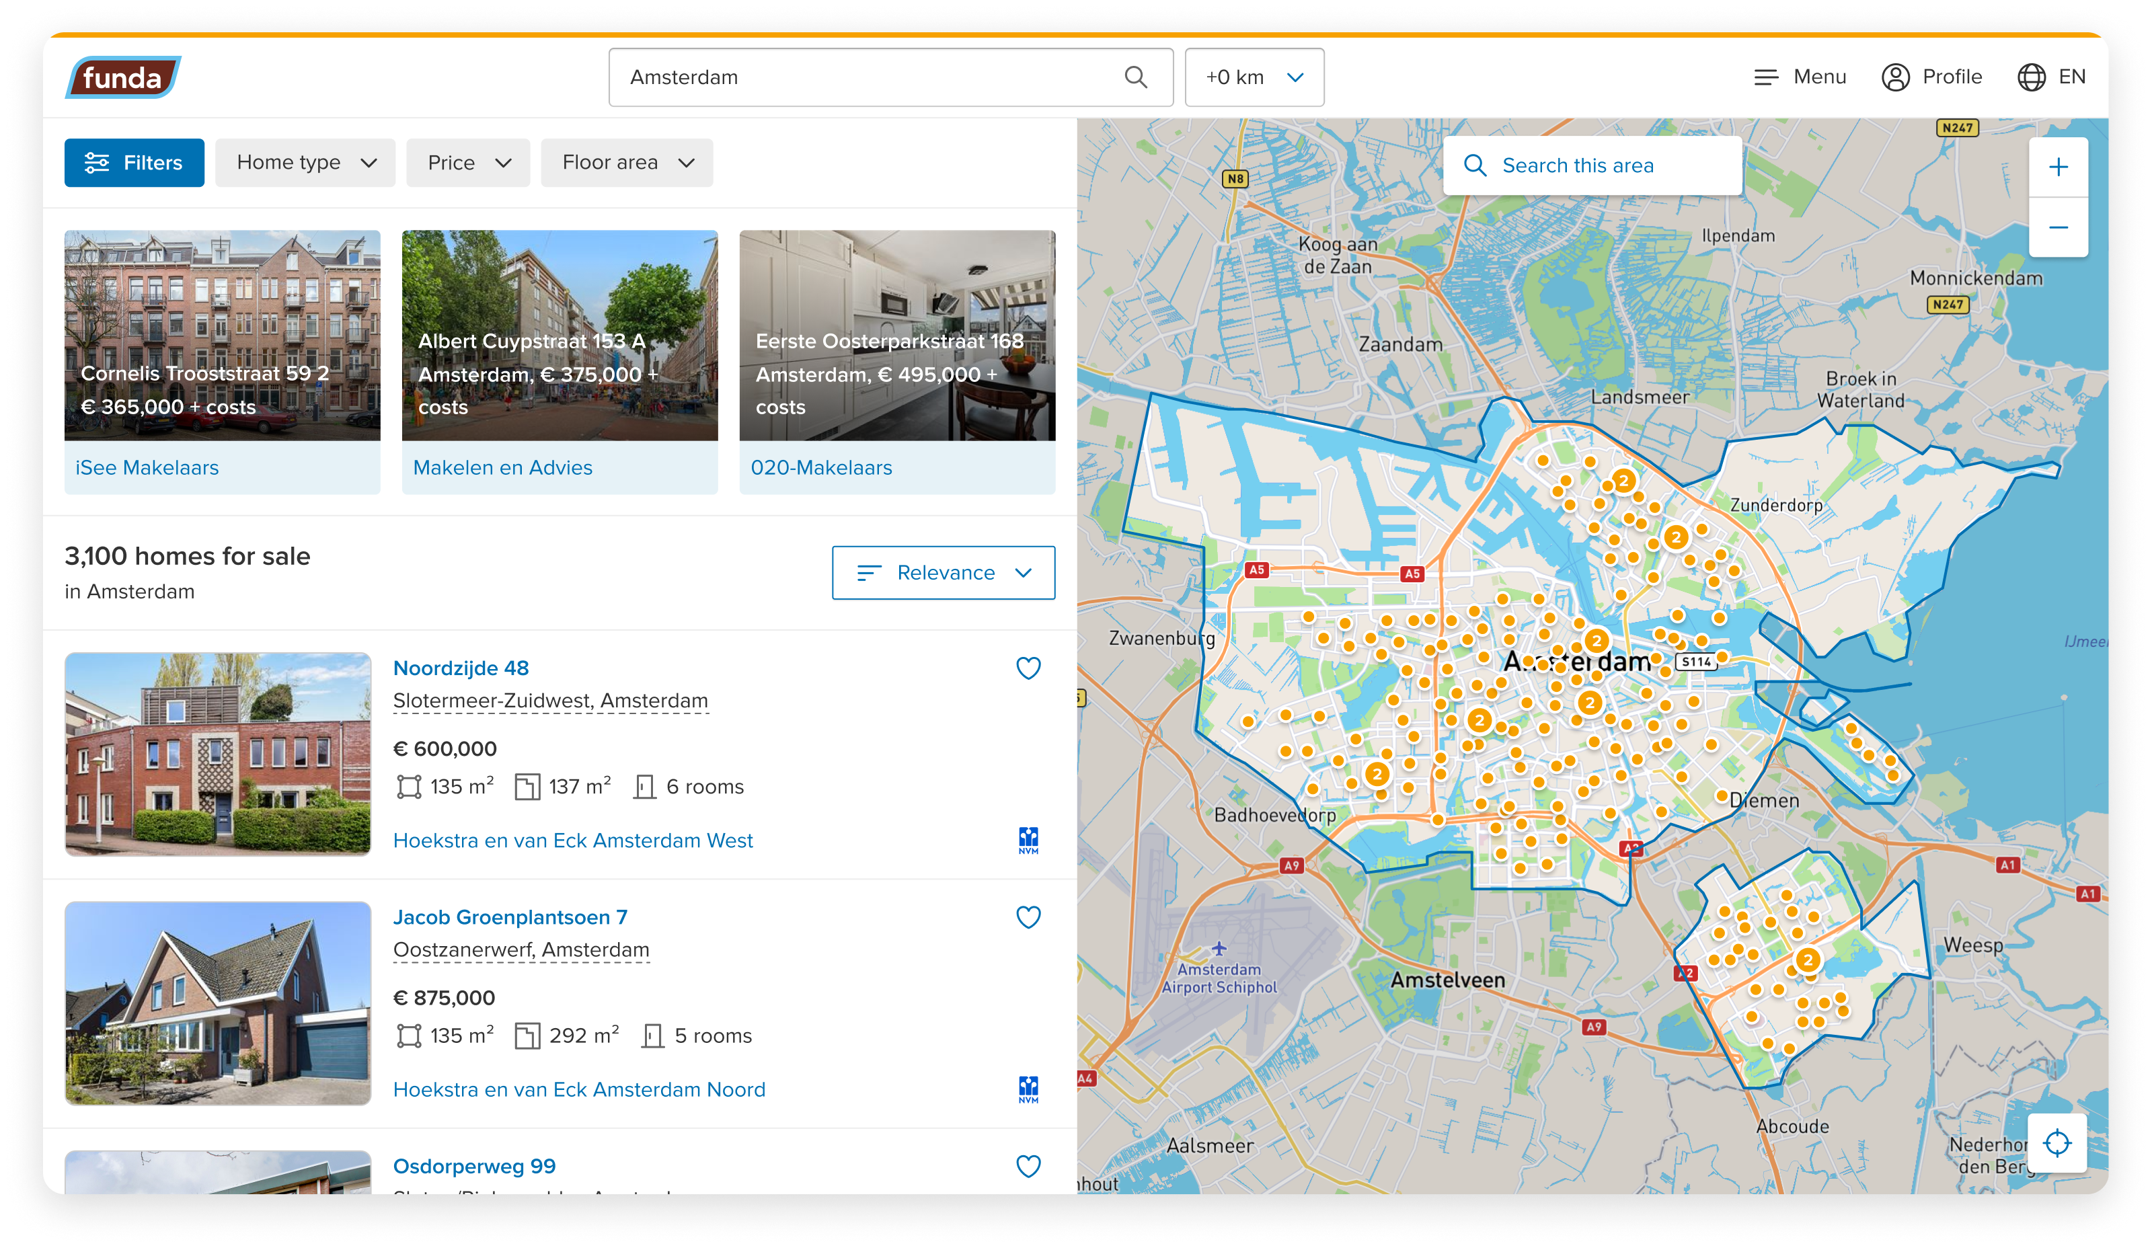Click the Noordzijde 48 house photo
The height and width of the screenshot is (1248, 2152).
[x=218, y=754]
